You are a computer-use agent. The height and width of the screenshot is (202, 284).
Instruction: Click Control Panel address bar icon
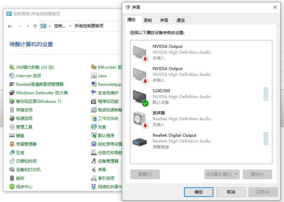pyautogui.click(x=43, y=26)
